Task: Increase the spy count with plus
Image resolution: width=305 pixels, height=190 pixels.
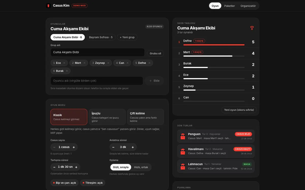Action: pos(74,147)
